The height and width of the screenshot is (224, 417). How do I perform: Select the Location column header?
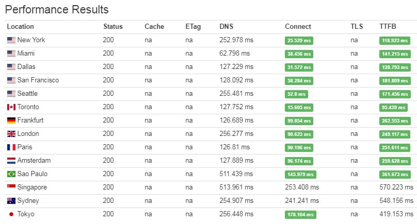point(21,27)
